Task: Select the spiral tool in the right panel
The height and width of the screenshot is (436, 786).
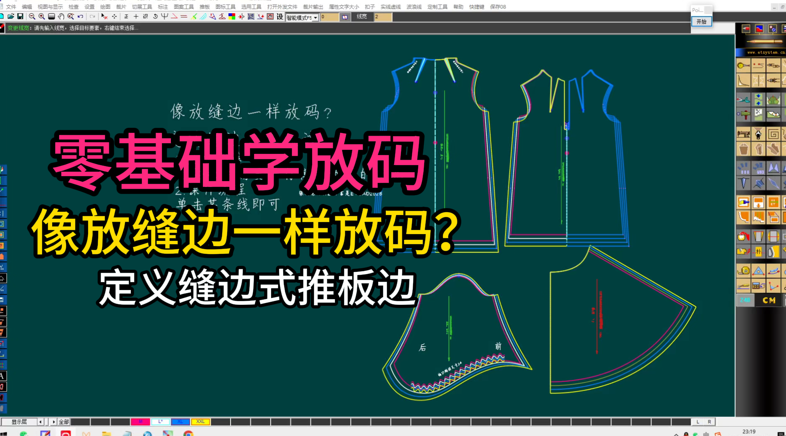Action: pos(774,134)
